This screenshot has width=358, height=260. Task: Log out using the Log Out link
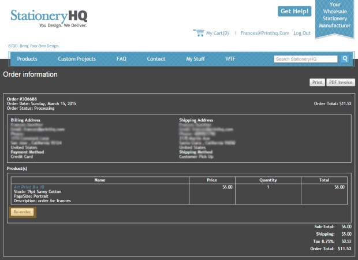[302, 34]
